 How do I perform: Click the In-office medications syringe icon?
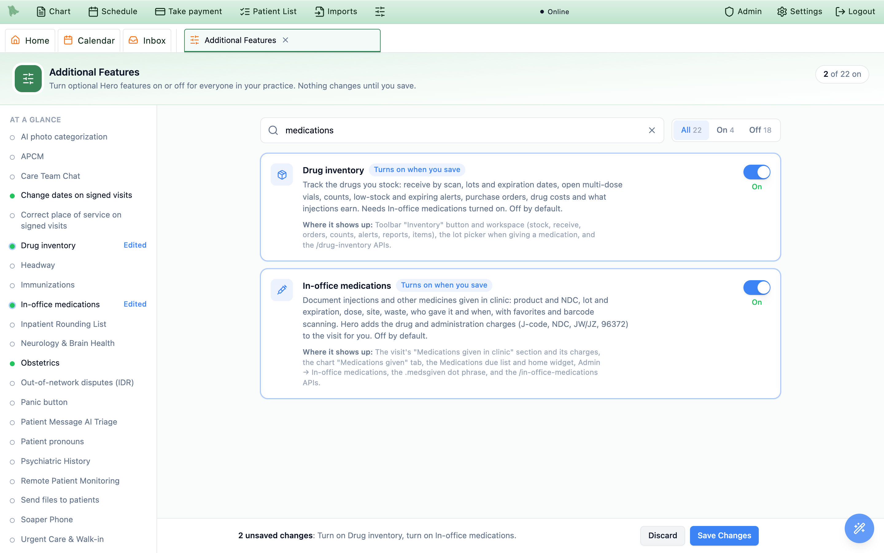[282, 290]
